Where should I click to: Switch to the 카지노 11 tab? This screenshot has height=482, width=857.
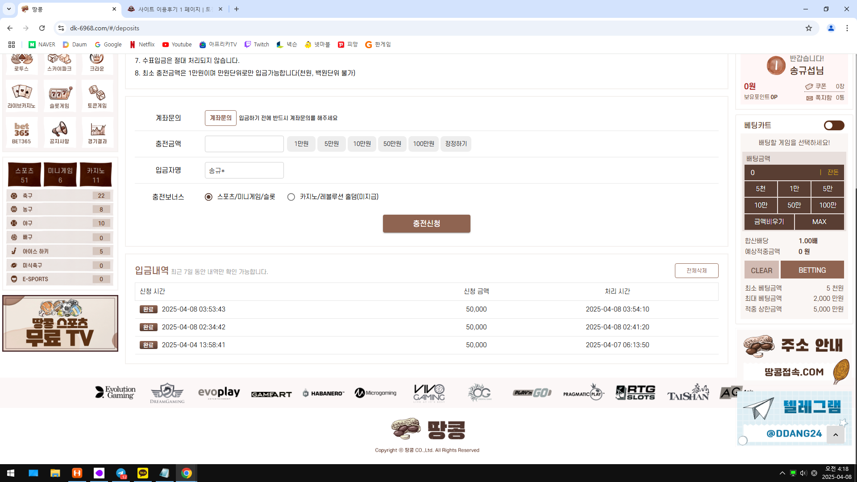(96, 175)
